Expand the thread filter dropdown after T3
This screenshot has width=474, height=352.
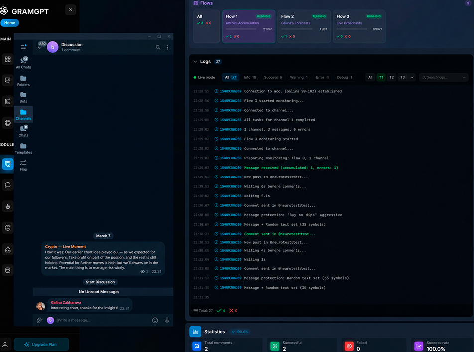point(412,77)
